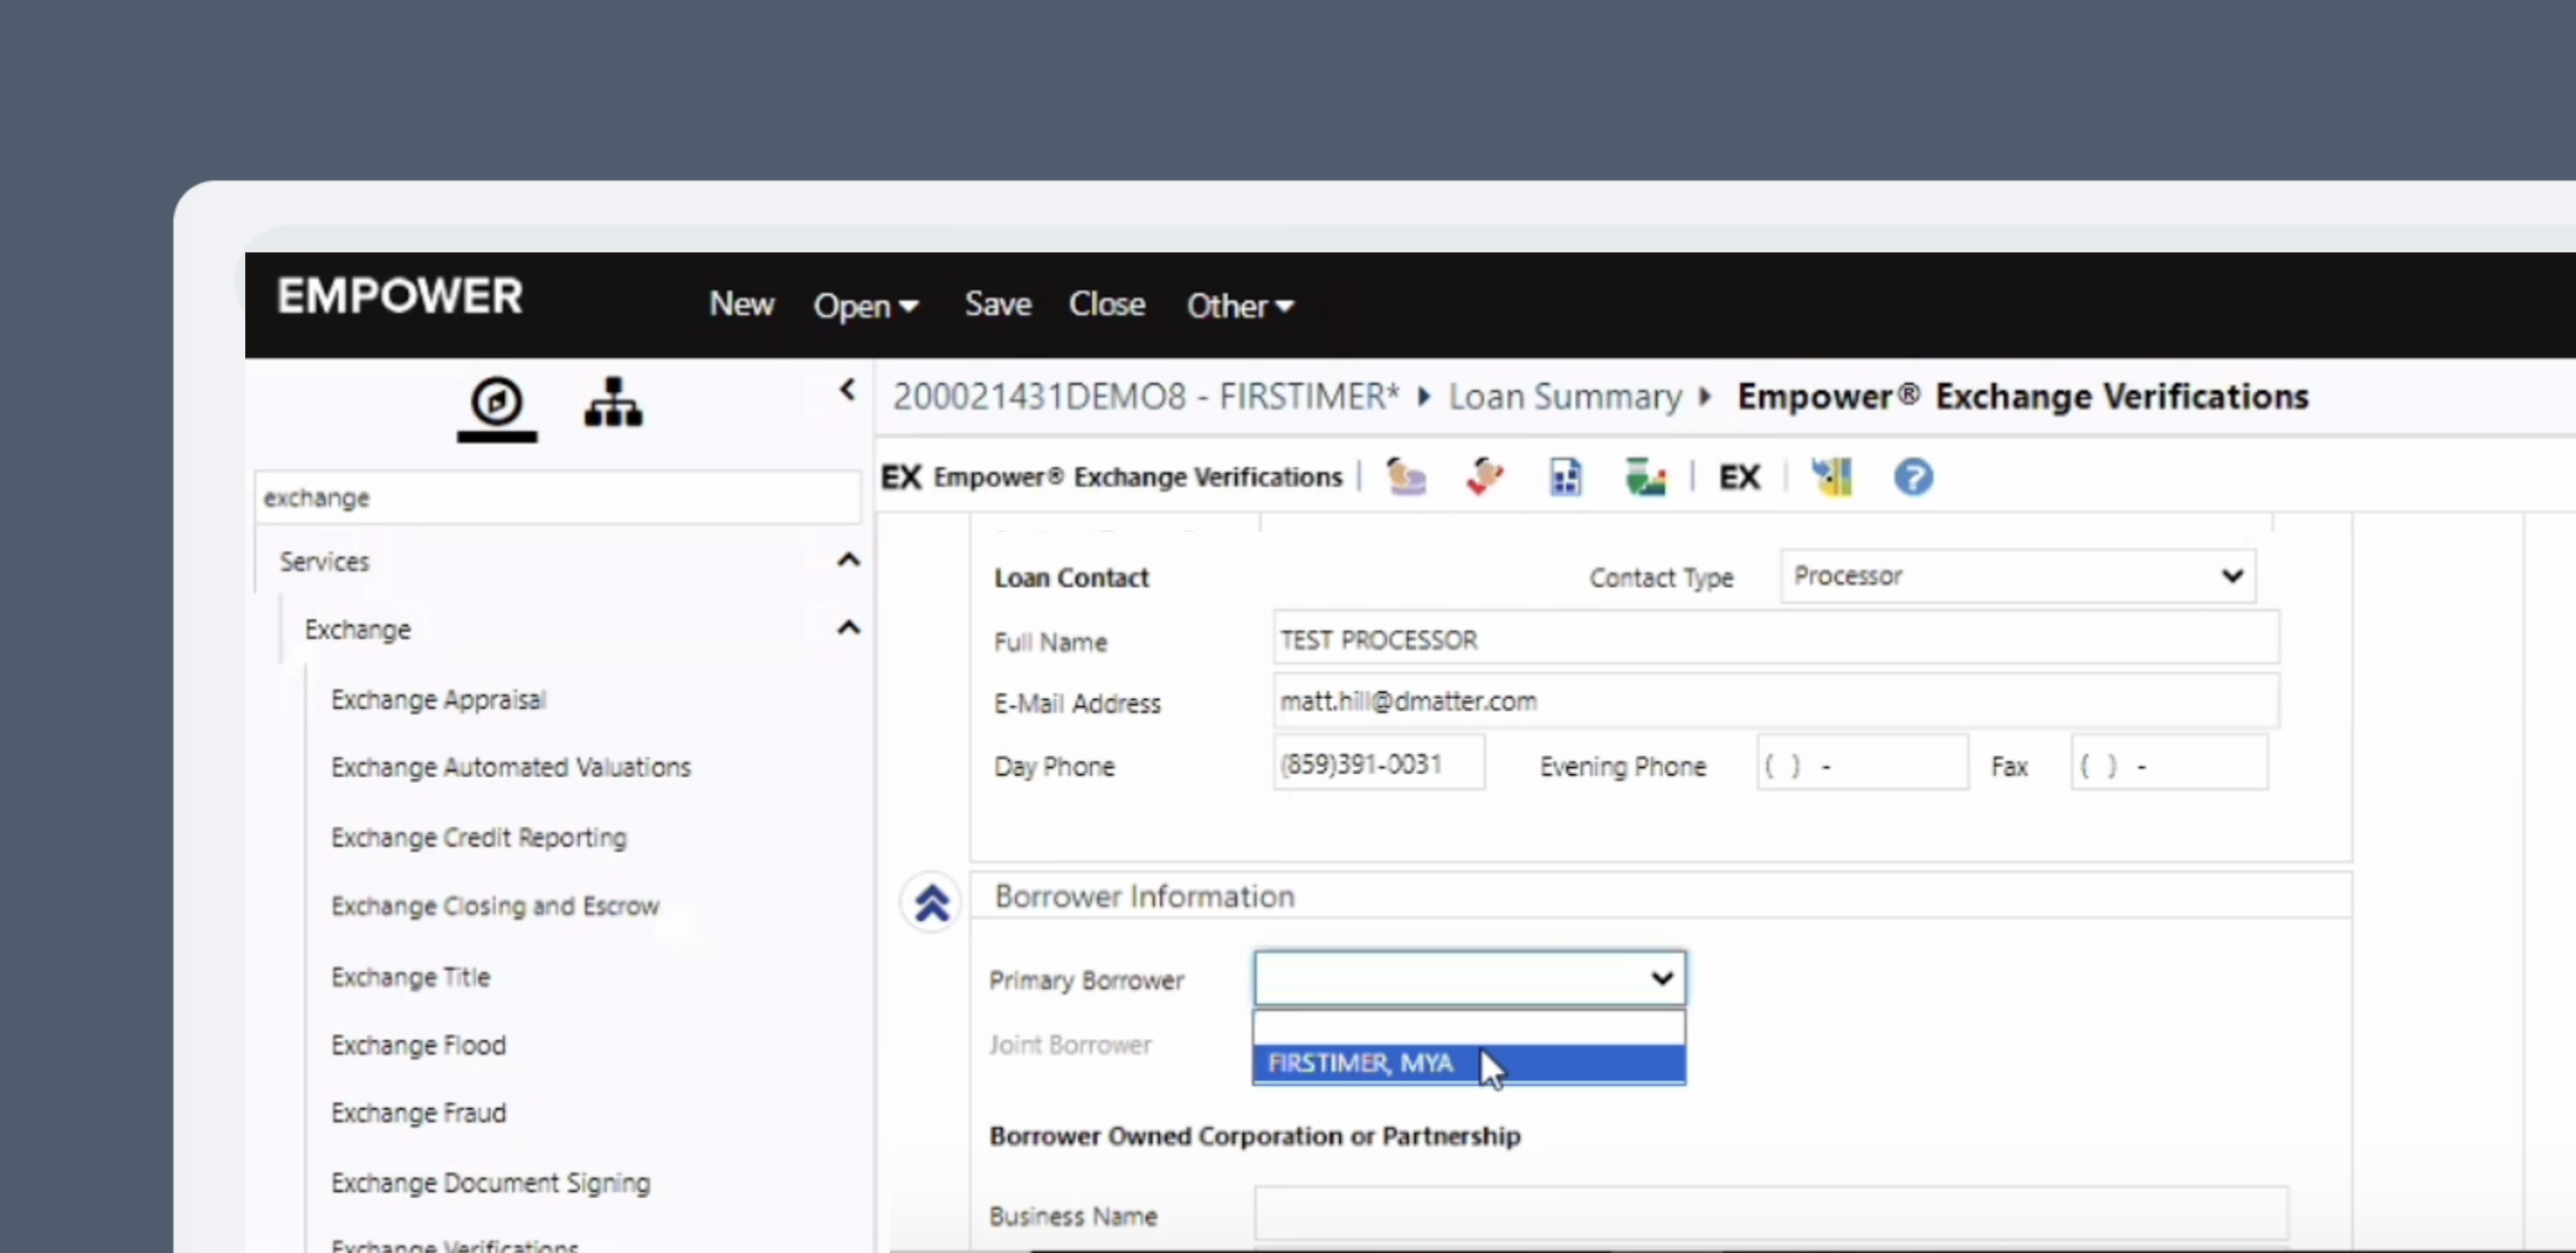
Task: Open the Other menu
Action: coord(1239,305)
